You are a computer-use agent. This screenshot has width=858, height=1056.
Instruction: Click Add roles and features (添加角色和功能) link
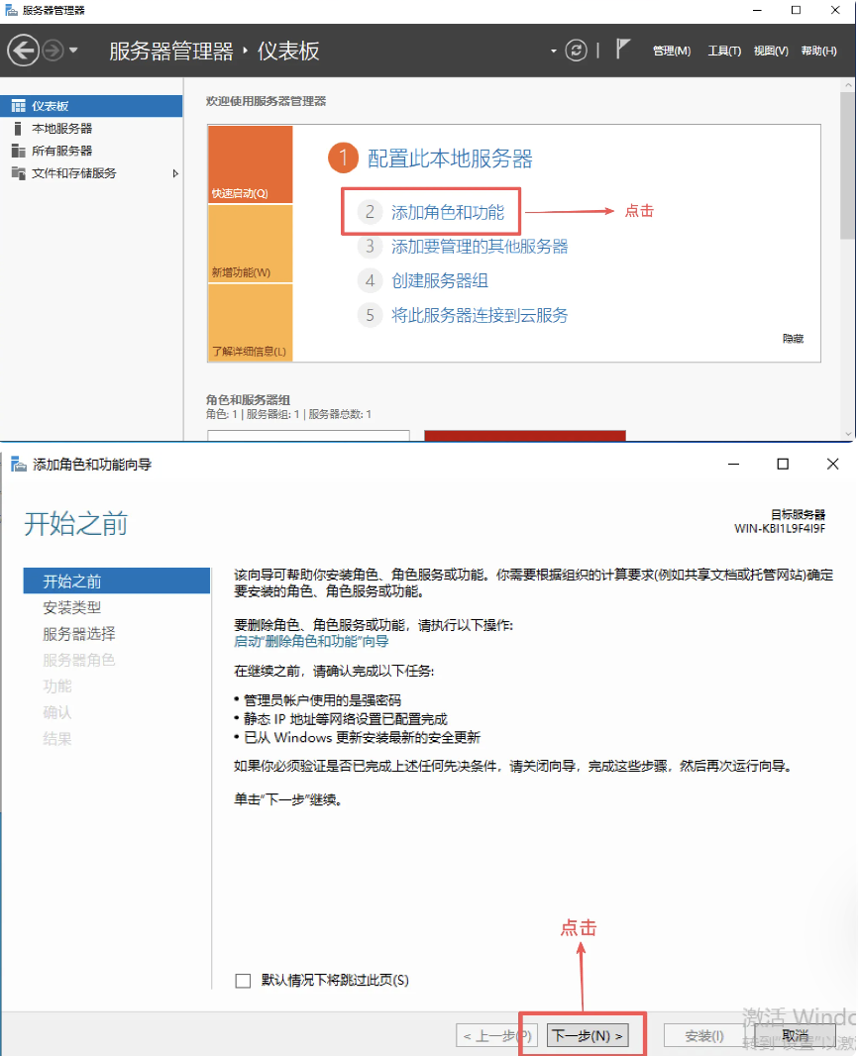coord(447,212)
